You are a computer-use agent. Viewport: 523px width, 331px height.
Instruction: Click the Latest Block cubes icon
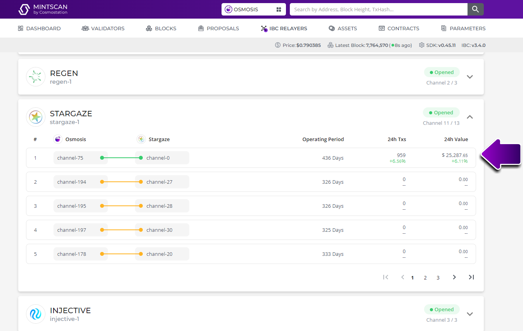[331, 45]
